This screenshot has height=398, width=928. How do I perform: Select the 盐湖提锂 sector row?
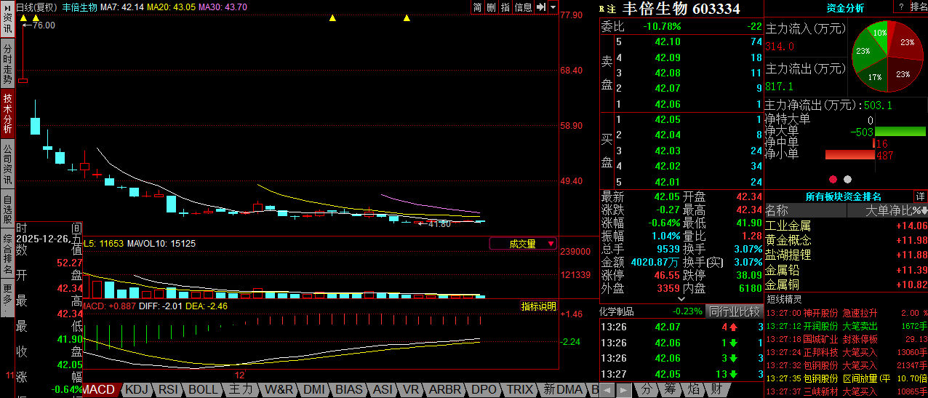[x=846, y=255]
